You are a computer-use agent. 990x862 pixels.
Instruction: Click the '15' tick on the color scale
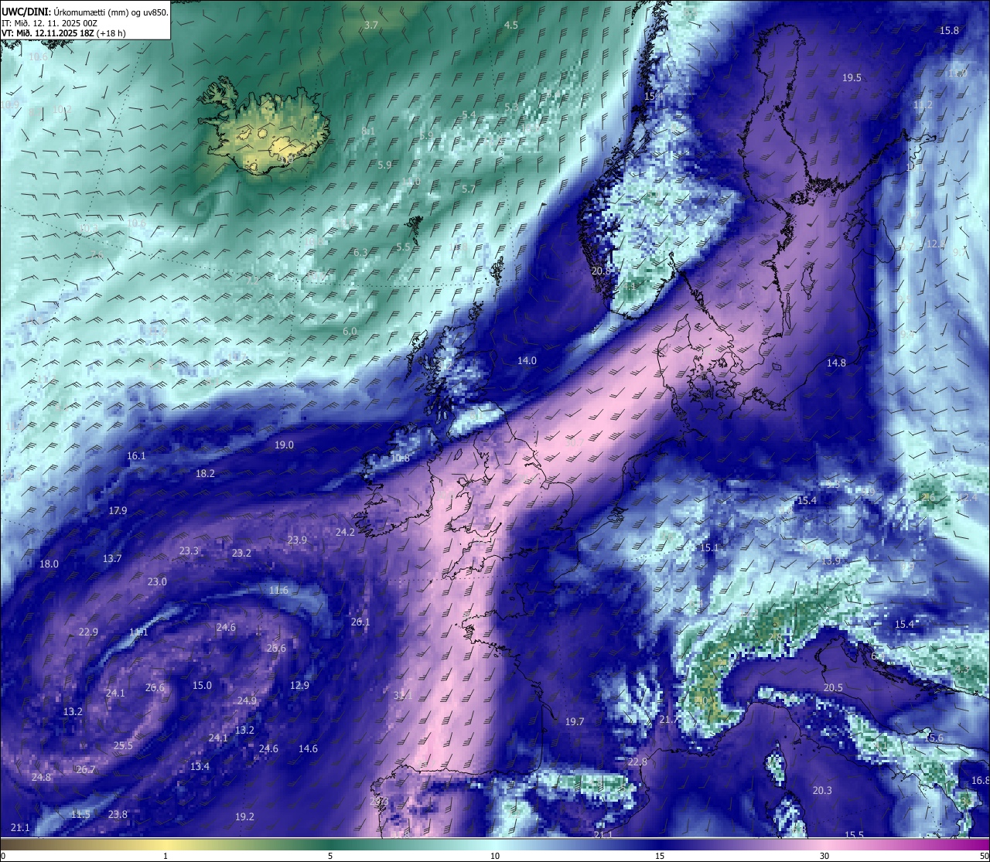pyautogui.click(x=660, y=856)
